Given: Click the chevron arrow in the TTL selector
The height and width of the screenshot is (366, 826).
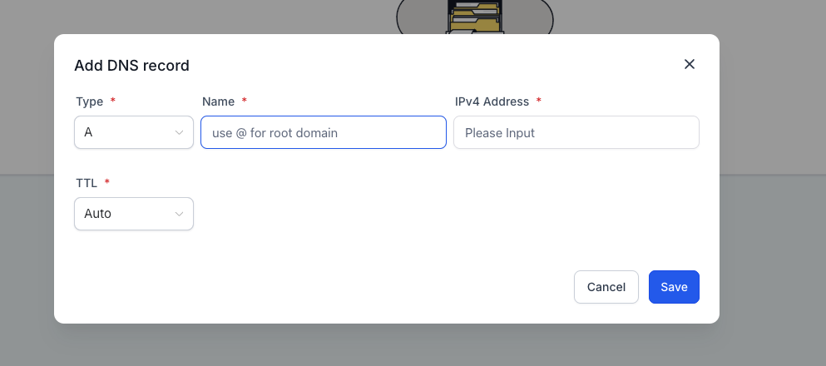Looking at the screenshot, I should coord(179,214).
